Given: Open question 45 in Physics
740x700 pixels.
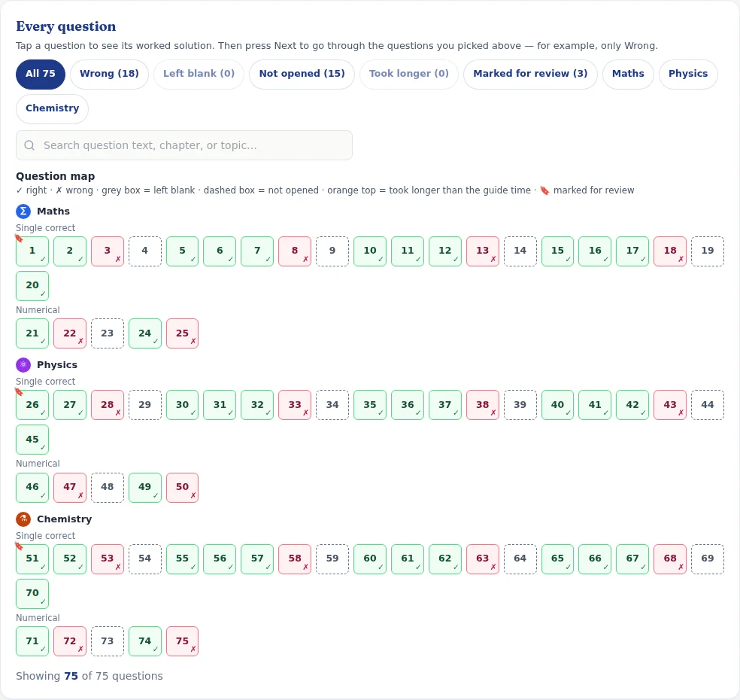Looking at the screenshot, I should [32, 440].
